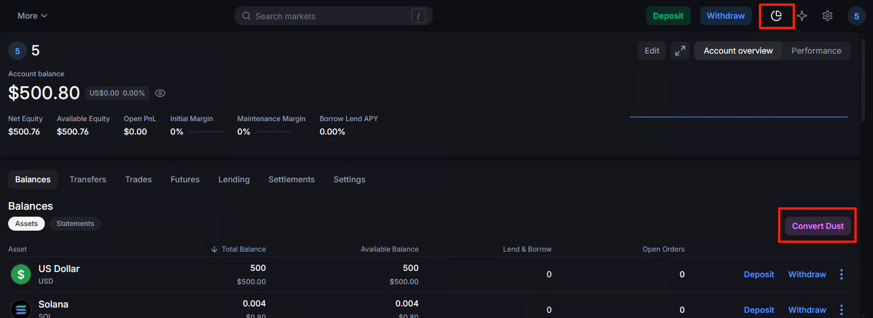Switch to the Lending tab
Screen dimensions: 873x318
coord(234,179)
